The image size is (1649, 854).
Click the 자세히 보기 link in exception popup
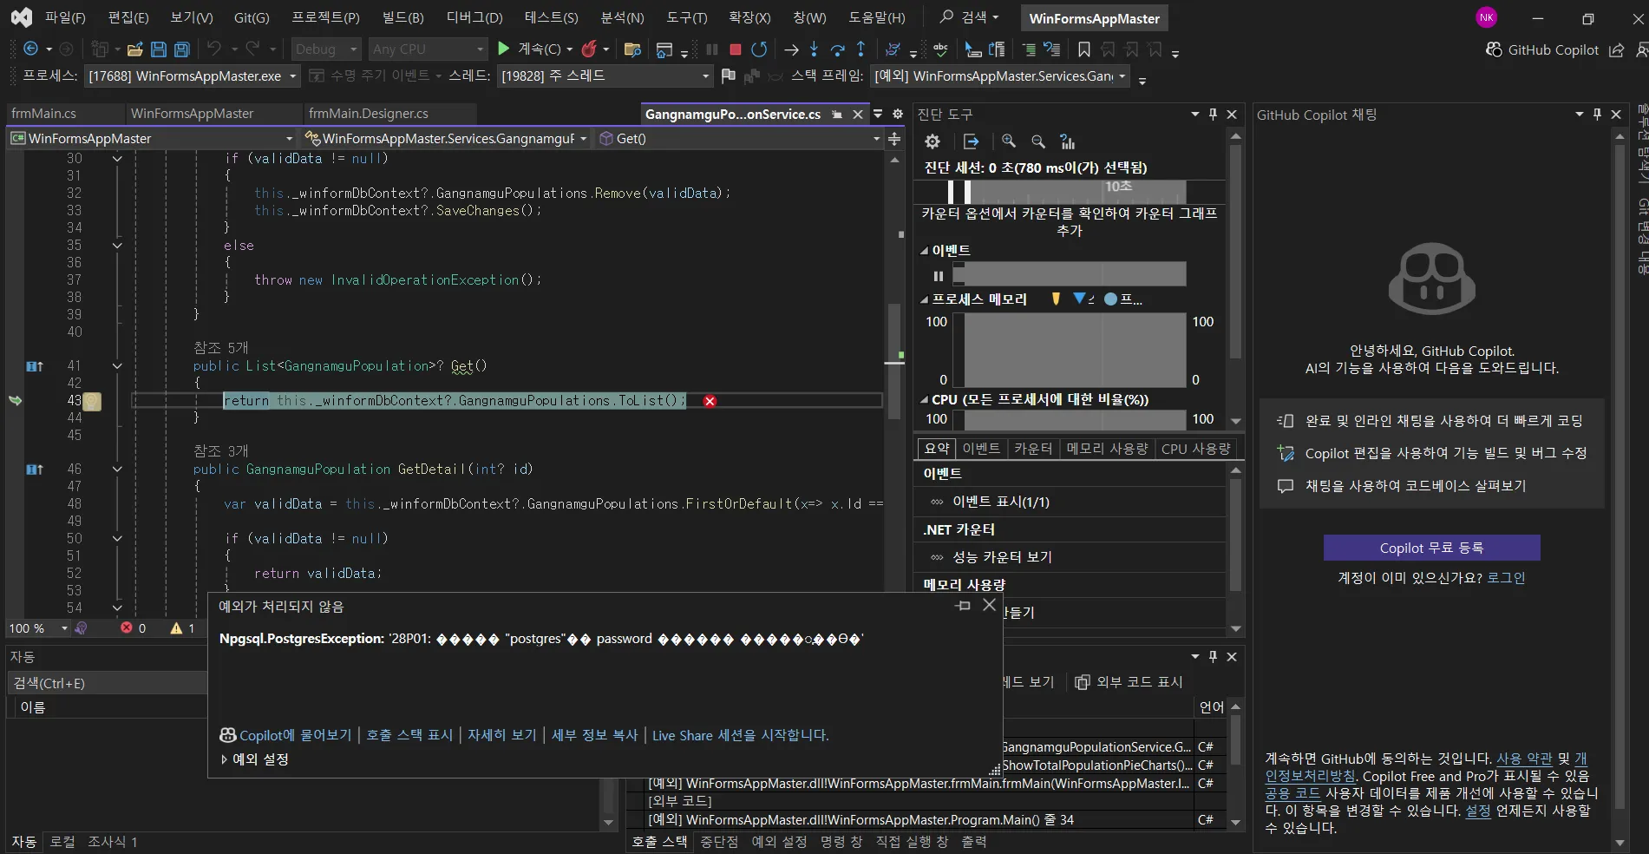pyautogui.click(x=502, y=735)
